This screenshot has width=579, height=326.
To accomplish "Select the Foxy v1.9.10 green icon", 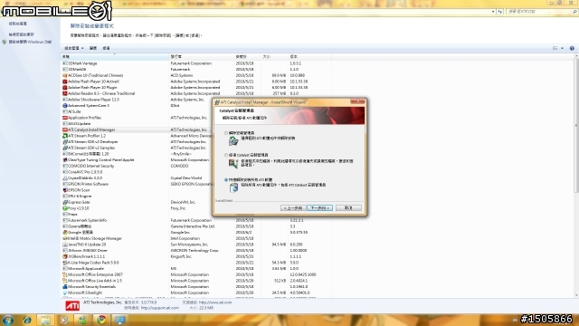I will pyautogui.click(x=64, y=208).
